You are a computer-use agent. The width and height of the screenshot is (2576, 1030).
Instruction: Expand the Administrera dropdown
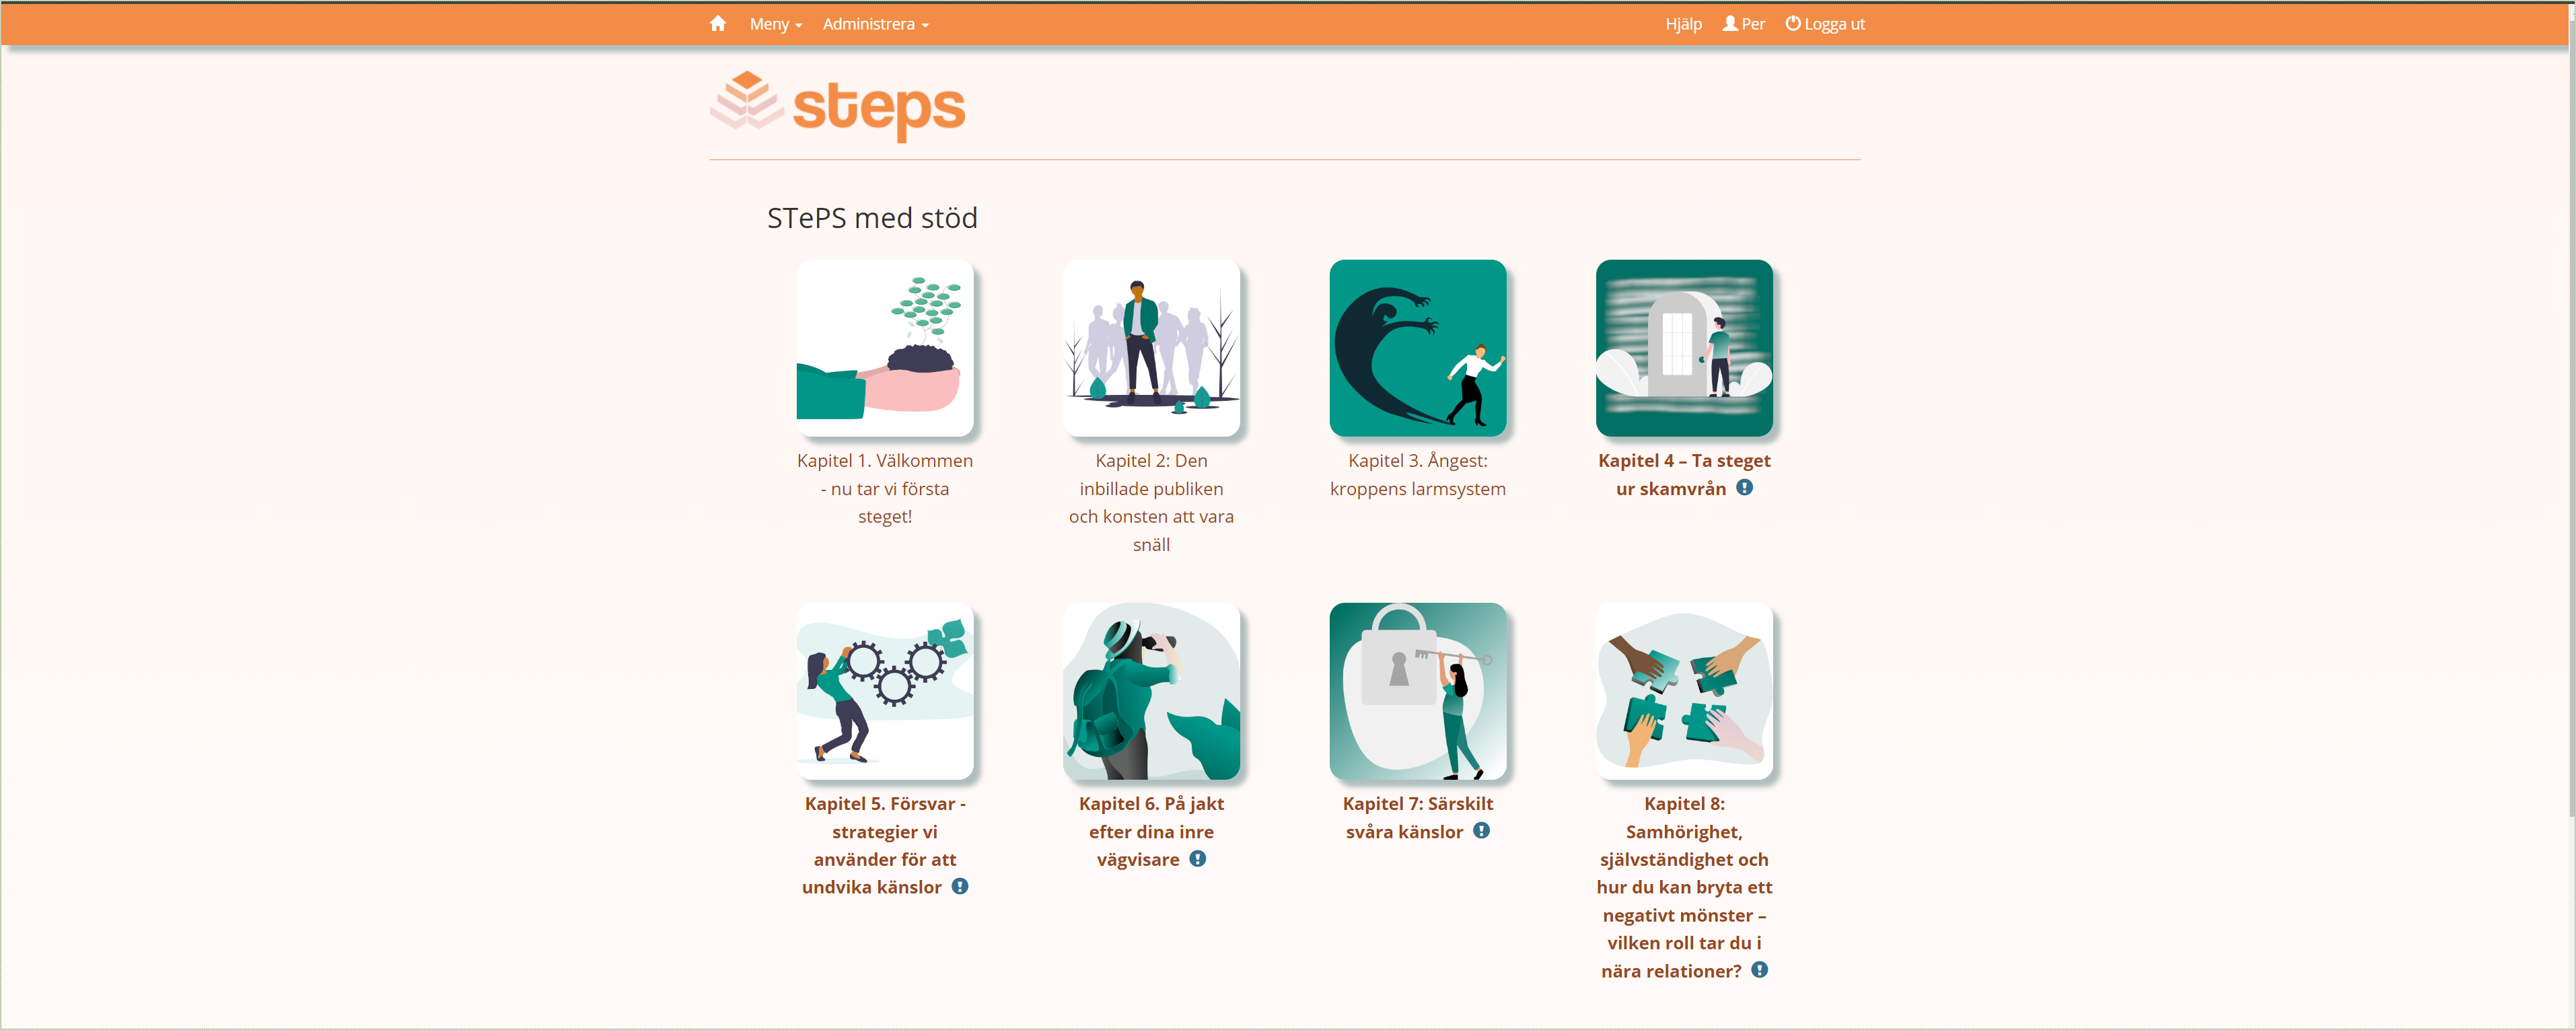pyautogui.click(x=876, y=24)
